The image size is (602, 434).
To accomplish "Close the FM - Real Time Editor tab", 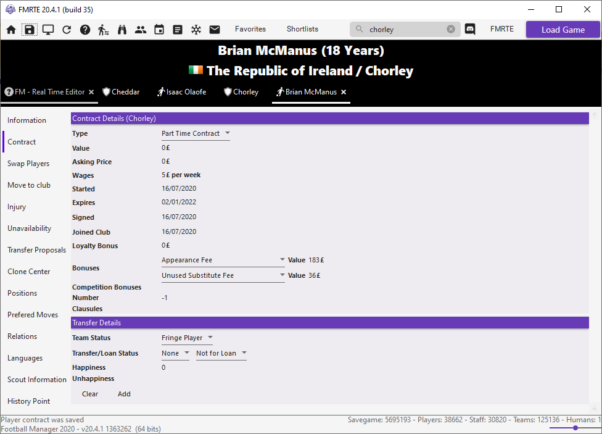I will tap(91, 92).
